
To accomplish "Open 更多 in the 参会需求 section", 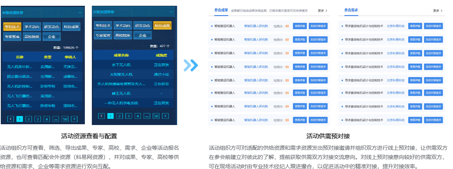I will click(x=437, y=11).
